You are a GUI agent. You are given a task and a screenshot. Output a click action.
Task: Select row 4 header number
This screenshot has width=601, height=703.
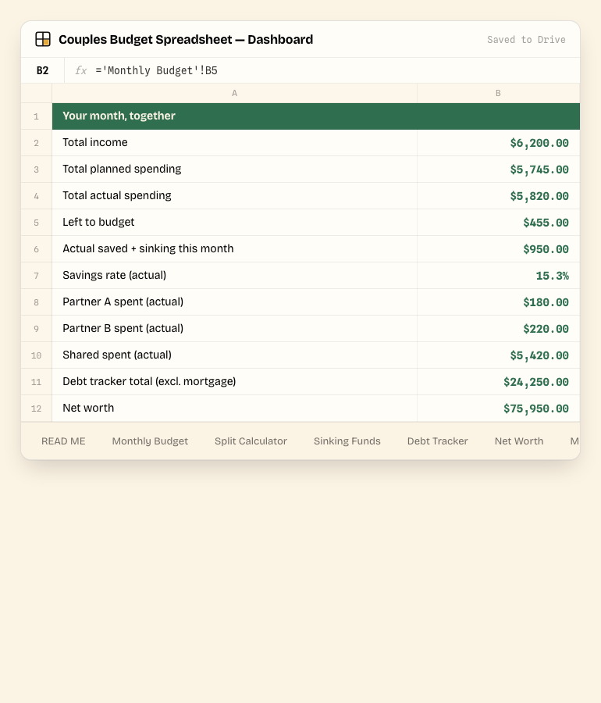click(x=36, y=196)
